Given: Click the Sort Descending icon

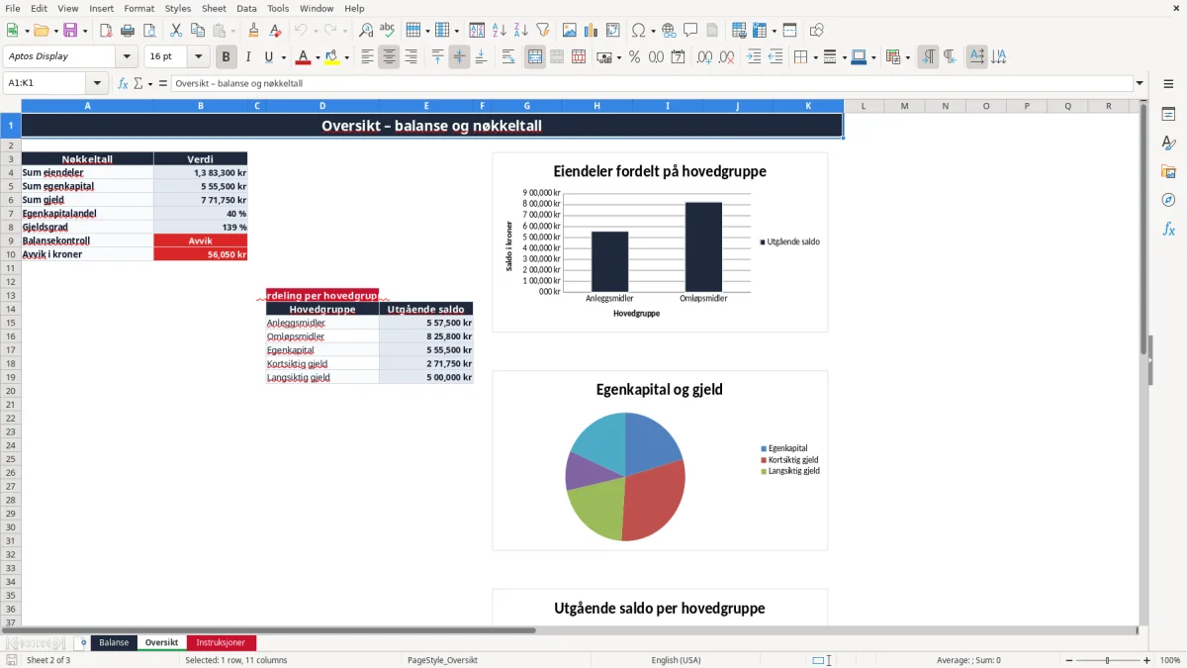Looking at the screenshot, I should [520, 31].
